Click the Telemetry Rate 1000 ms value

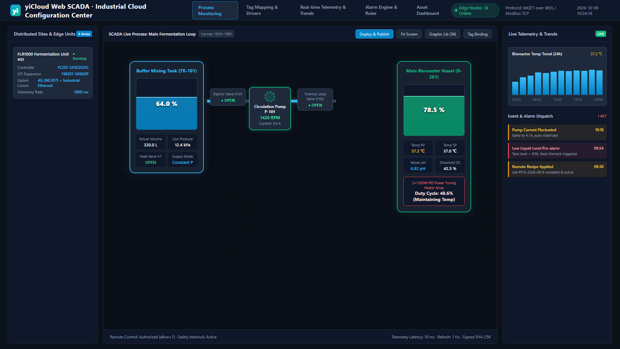tap(81, 92)
